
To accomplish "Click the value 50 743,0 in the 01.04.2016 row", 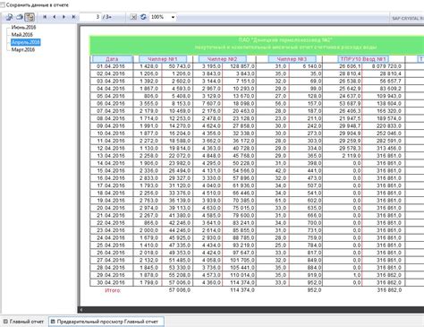I will pos(180,66).
